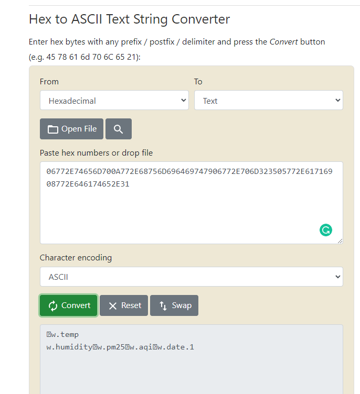Click the Convert button with circular arrows
This screenshot has width=360, height=394.
pyautogui.click(x=68, y=305)
